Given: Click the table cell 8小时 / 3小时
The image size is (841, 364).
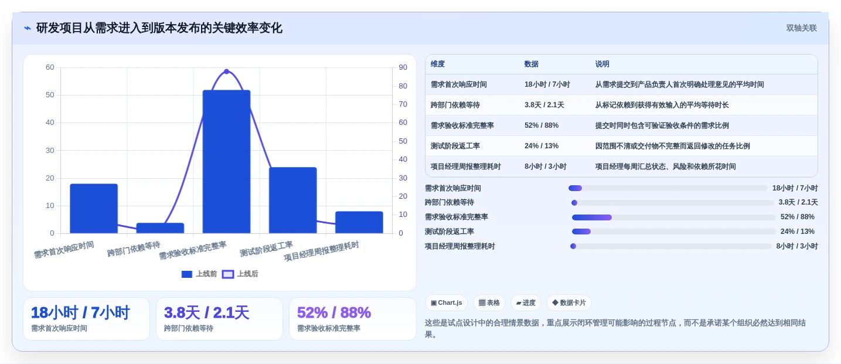Looking at the screenshot, I should click(x=546, y=167).
